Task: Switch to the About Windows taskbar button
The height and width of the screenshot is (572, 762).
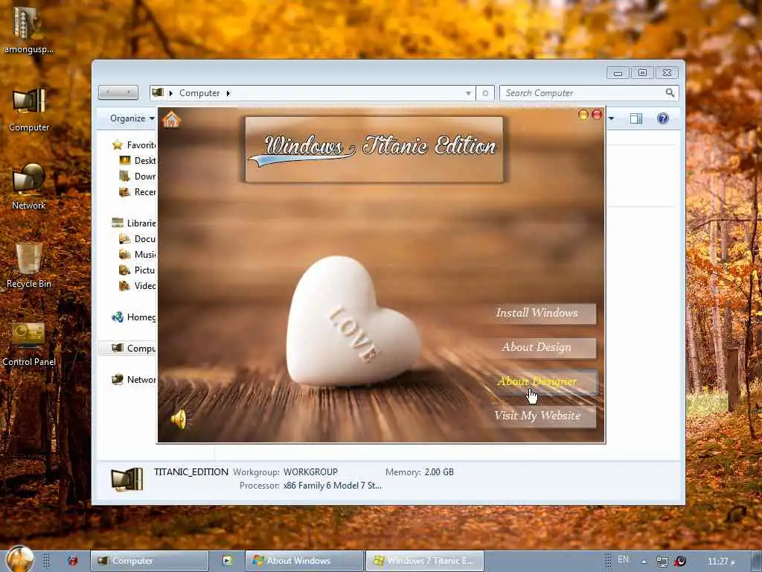Action: 304,561
